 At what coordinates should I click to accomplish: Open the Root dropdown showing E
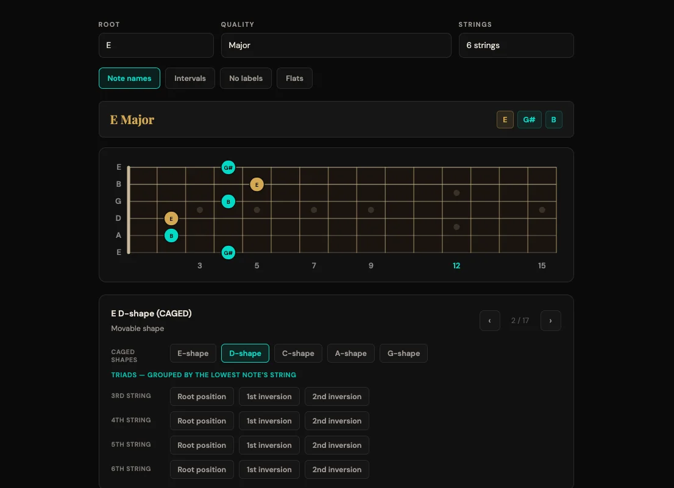156,45
